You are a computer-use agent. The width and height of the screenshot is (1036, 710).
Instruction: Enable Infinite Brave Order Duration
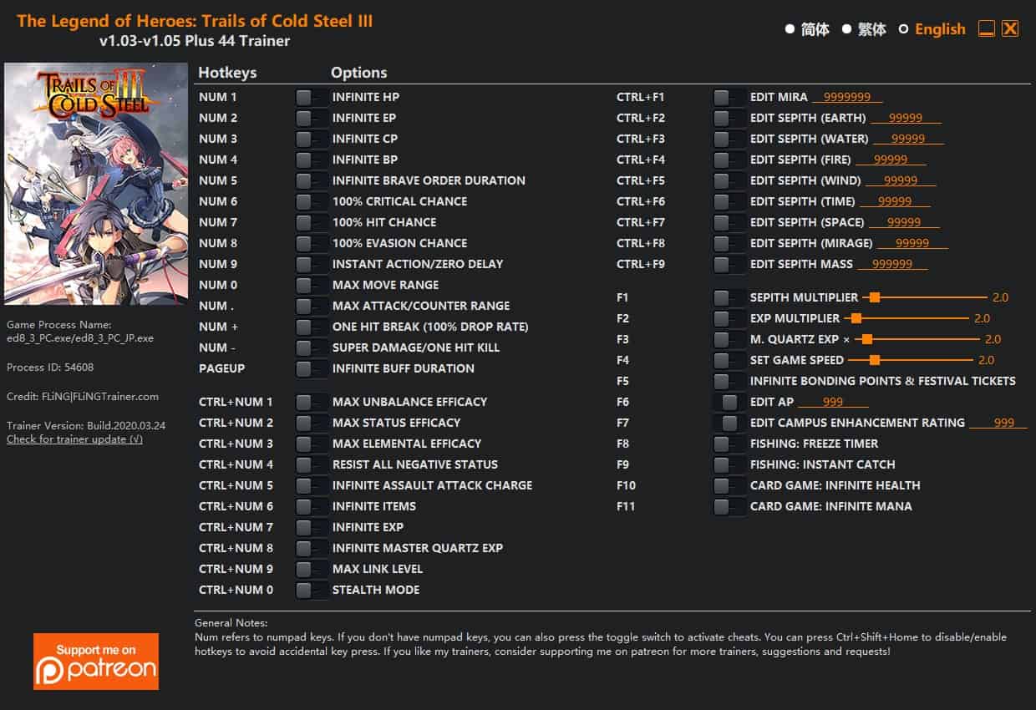coord(312,181)
